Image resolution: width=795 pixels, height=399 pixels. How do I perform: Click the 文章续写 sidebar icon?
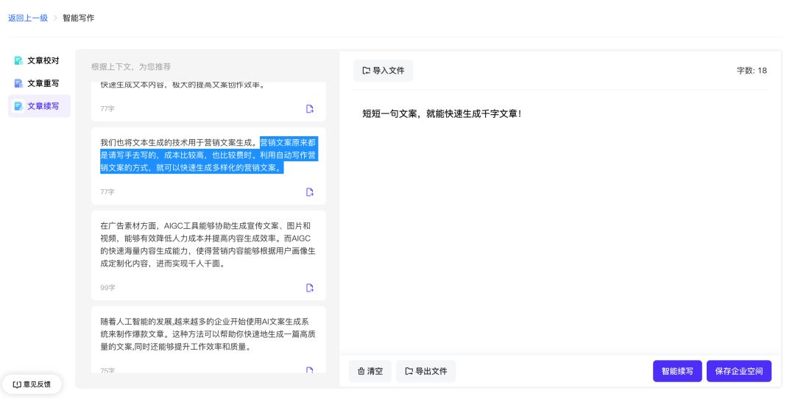pyautogui.click(x=18, y=106)
